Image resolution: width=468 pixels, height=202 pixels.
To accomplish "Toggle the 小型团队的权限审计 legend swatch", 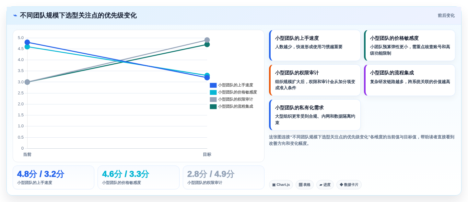I will pos(213,100).
